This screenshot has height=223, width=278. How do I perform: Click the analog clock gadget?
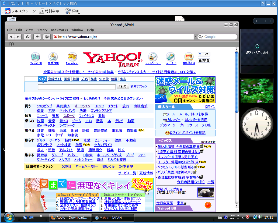[256, 124]
